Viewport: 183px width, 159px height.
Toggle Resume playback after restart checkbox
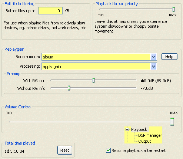pyautogui.click(x=108, y=150)
